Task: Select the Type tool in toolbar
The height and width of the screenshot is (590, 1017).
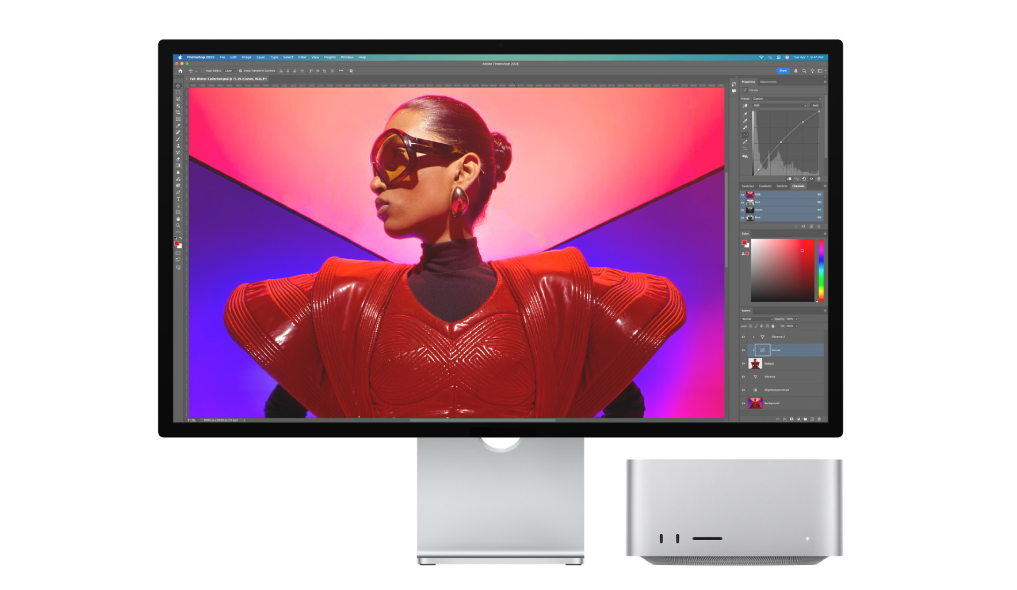Action: pyautogui.click(x=178, y=199)
